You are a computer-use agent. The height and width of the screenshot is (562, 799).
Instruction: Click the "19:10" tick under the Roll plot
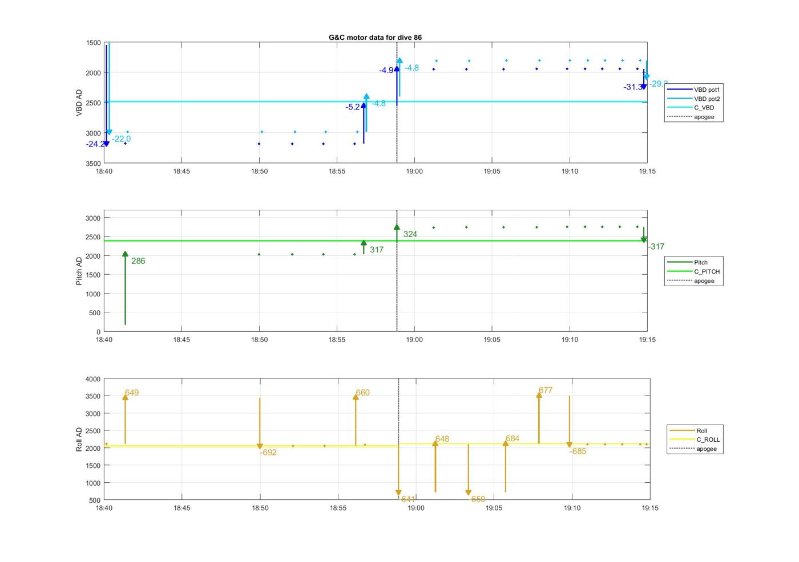[x=572, y=508]
